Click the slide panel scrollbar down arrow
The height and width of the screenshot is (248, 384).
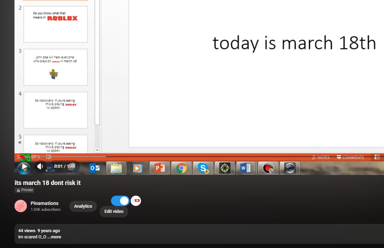coord(97,150)
